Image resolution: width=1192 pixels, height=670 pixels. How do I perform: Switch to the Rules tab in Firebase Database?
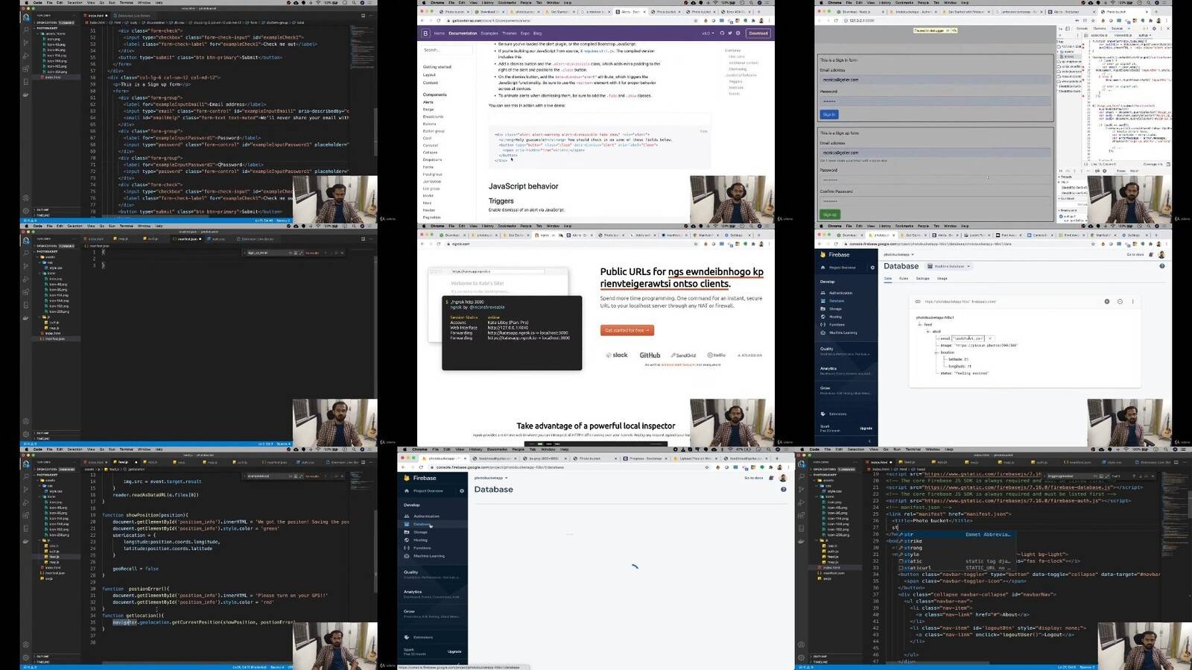[904, 279]
